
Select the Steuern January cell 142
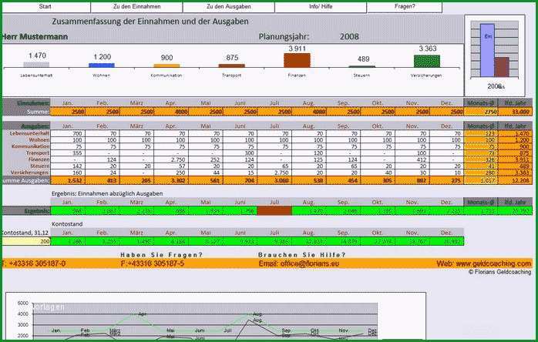(68, 166)
